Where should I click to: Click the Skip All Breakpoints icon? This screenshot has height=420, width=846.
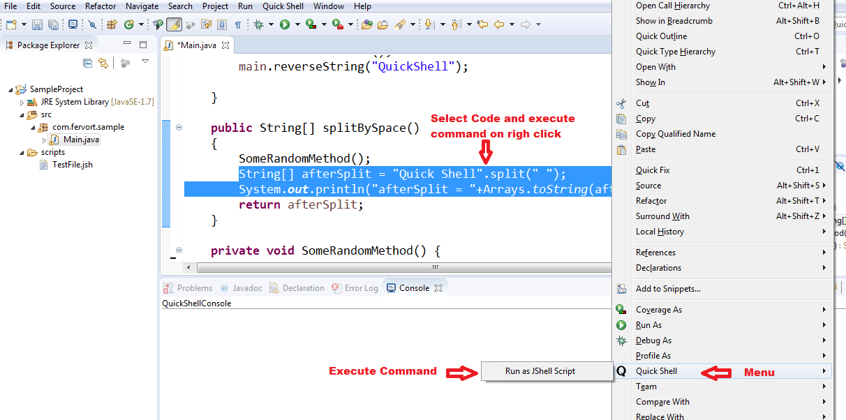click(x=92, y=24)
